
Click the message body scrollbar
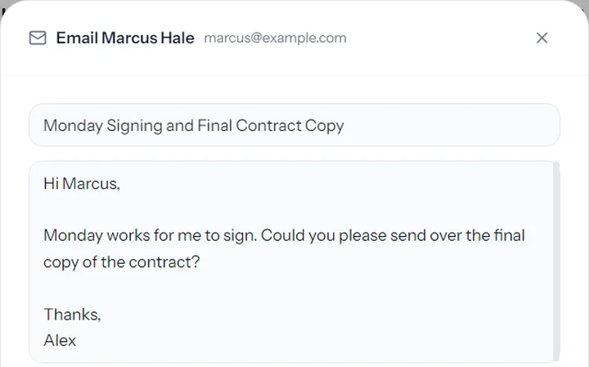[556, 261]
